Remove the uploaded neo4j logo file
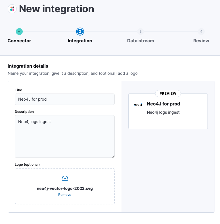Screen dimensions: 220x224 65,195
